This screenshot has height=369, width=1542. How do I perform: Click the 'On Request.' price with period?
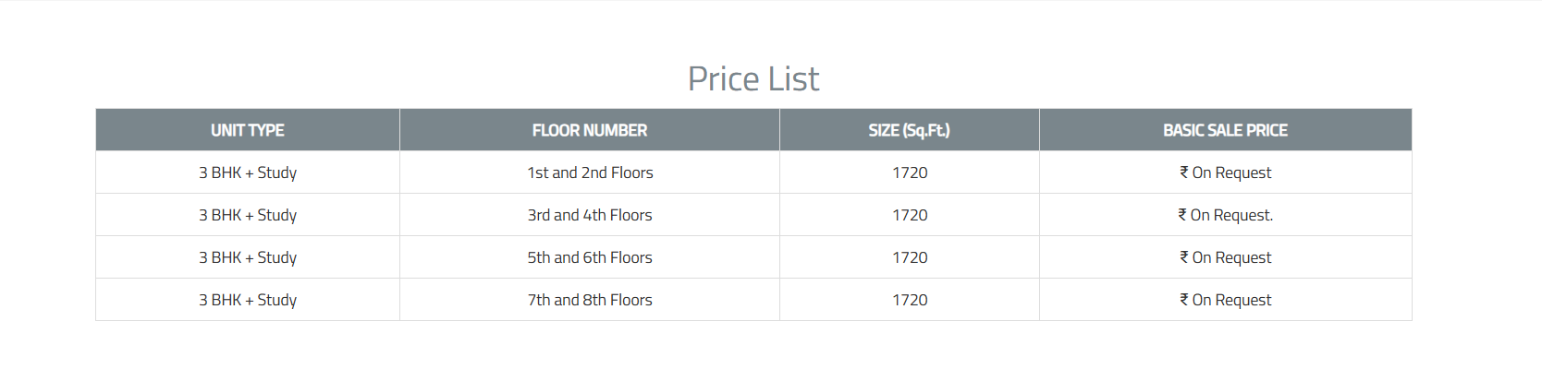click(1225, 215)
